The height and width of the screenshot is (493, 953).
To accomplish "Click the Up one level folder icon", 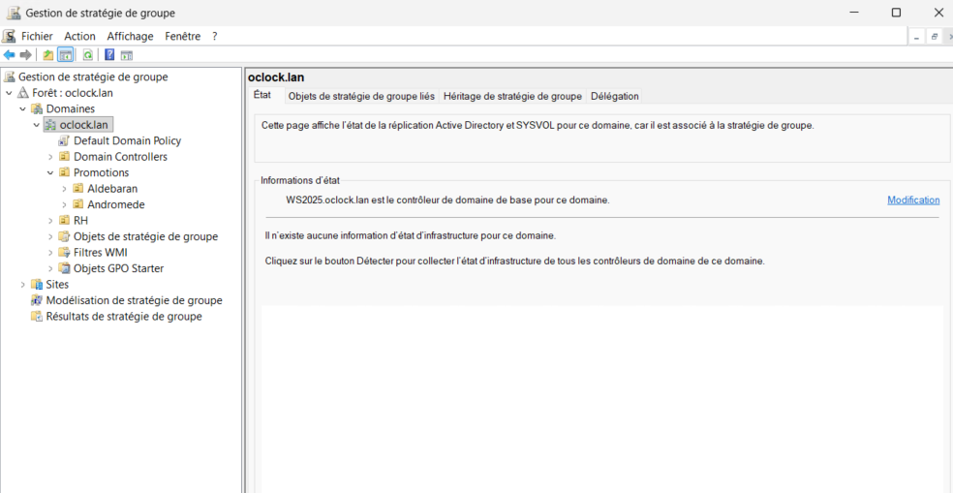I will tap(47, 55).
